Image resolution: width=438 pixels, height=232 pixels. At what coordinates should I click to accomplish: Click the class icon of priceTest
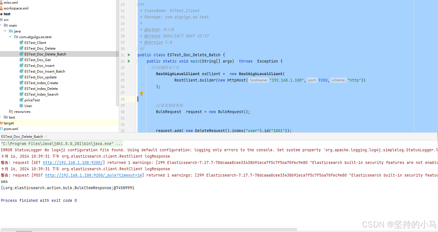21,100
